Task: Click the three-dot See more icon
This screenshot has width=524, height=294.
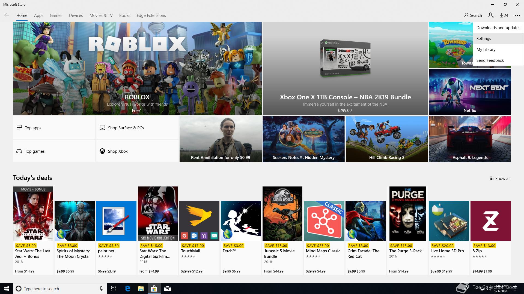Action: [x=517, y=16]
